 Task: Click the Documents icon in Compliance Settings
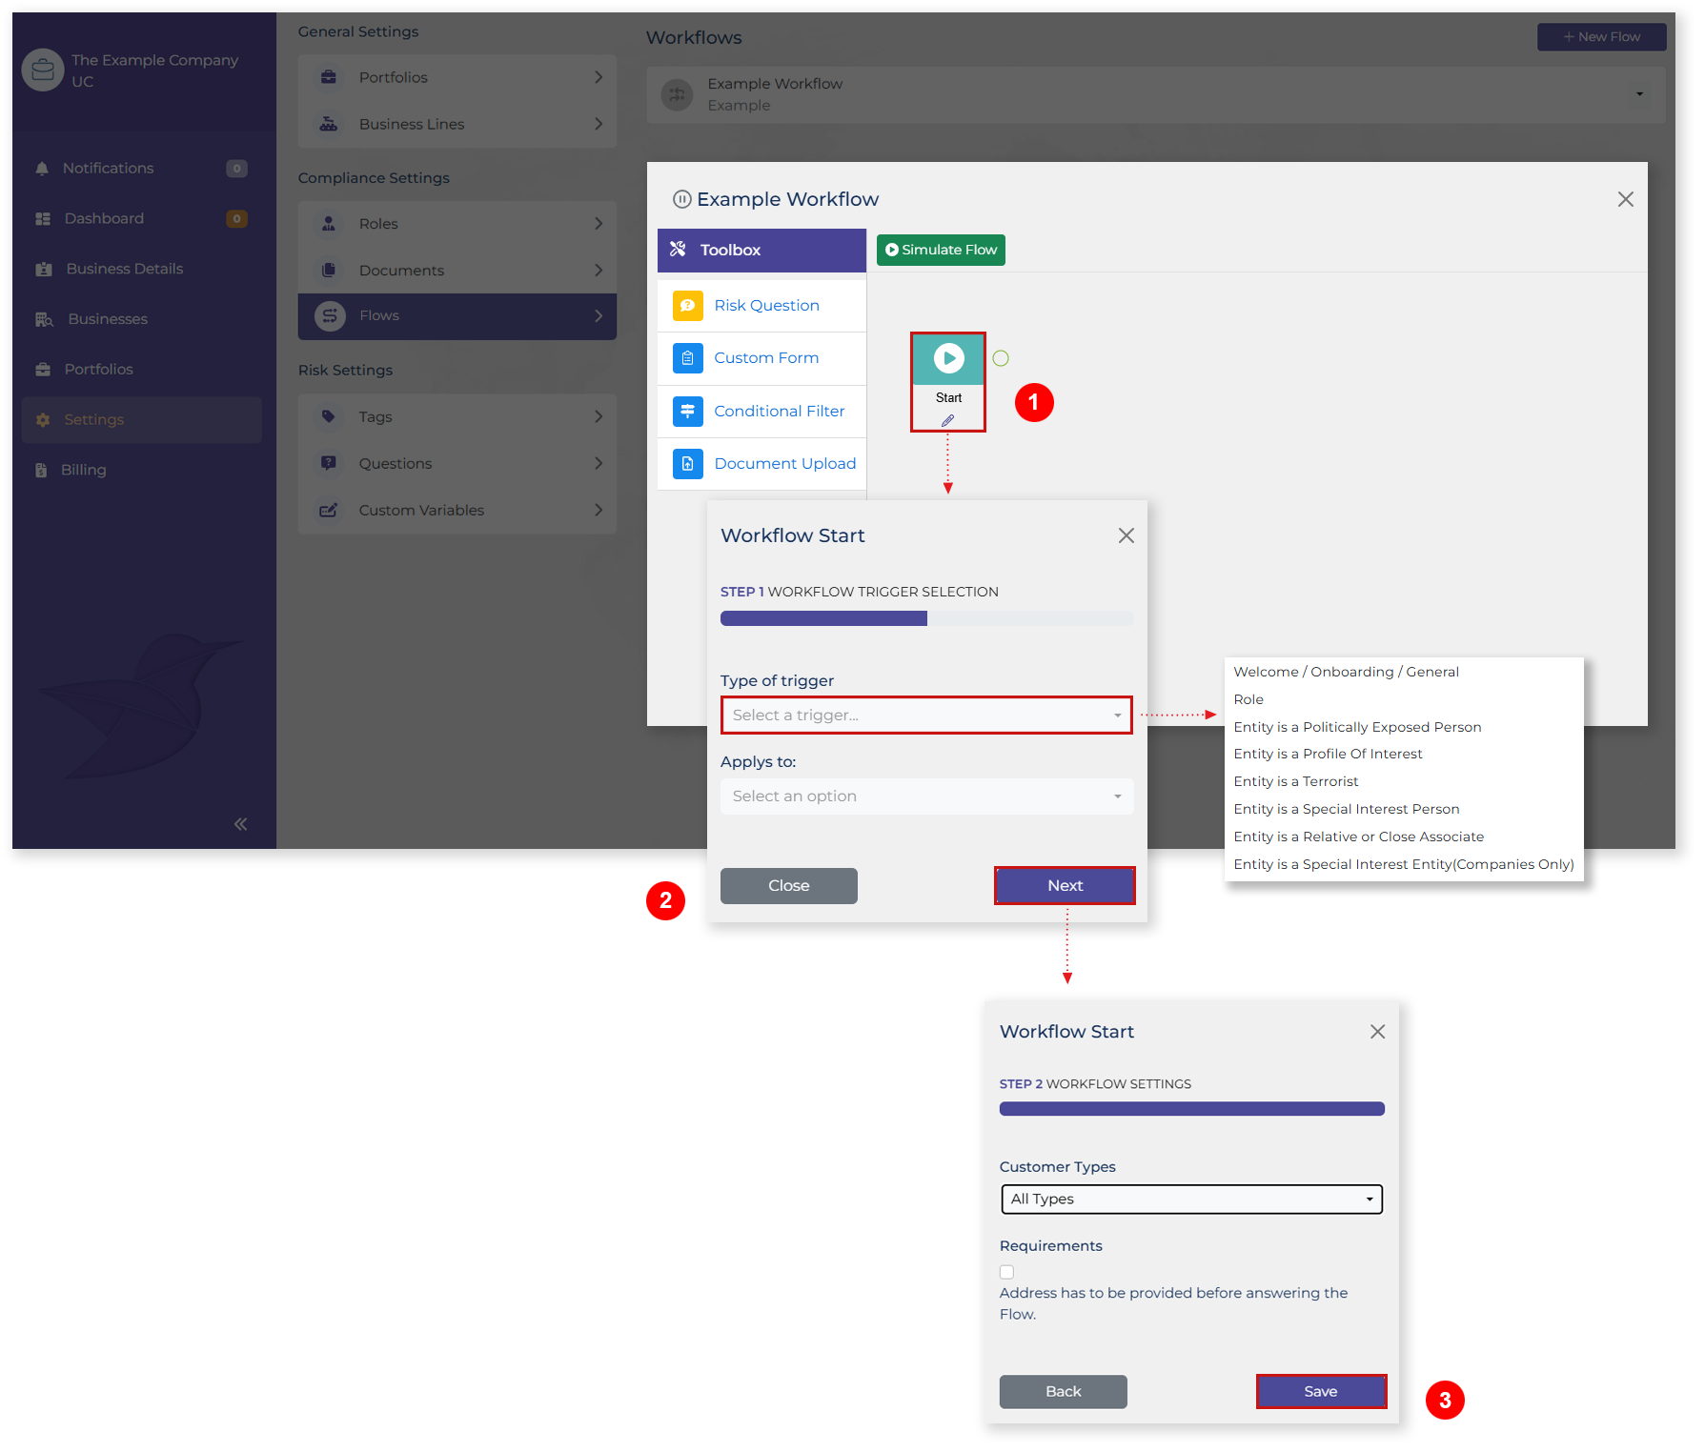(x=329, y=271)
